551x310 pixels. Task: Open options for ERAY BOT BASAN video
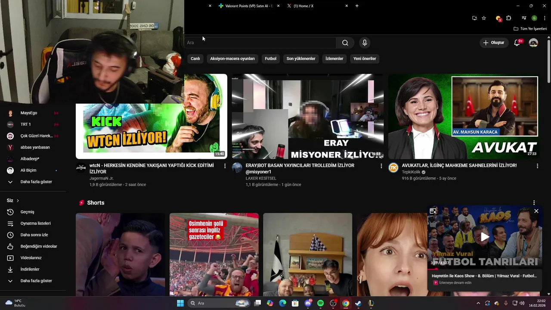click(x=381, y=166)
